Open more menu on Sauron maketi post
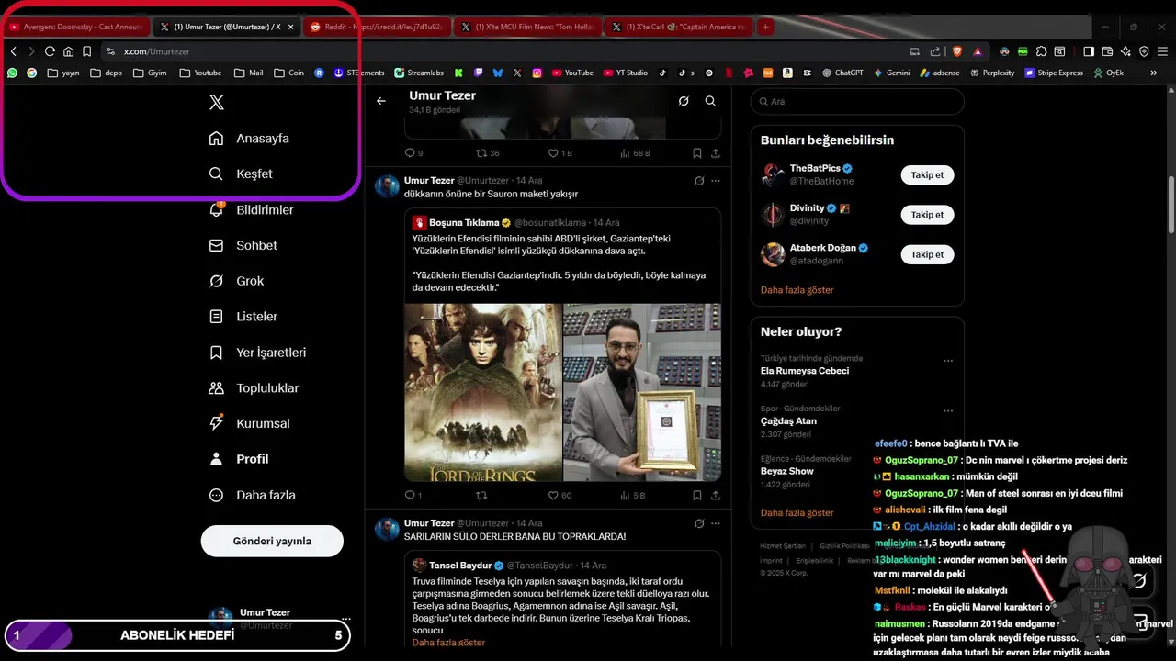Viewport: 1176px width, 661px height. (x=716, y=181)
